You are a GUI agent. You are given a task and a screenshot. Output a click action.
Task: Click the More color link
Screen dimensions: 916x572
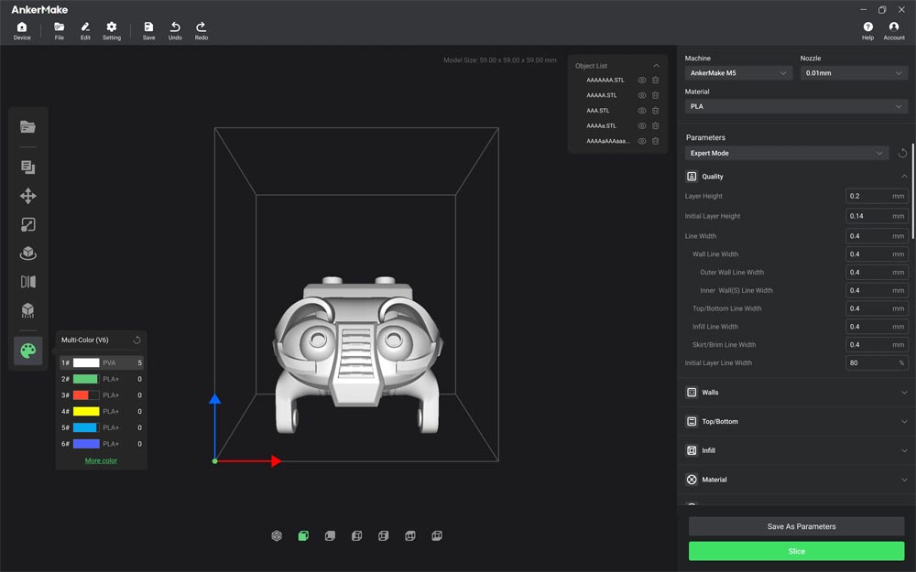[x=101, y=460]
